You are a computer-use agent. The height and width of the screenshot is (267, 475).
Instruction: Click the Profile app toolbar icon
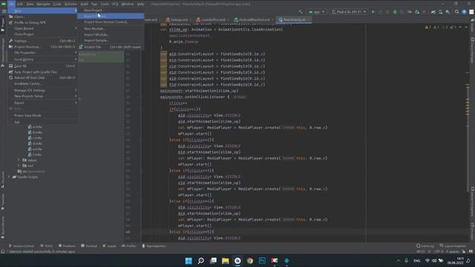click(x=410, y=12)
